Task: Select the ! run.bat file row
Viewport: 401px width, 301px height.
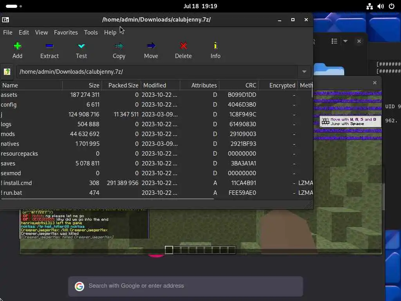Action: pyautogui.click(x=157, y=193)
